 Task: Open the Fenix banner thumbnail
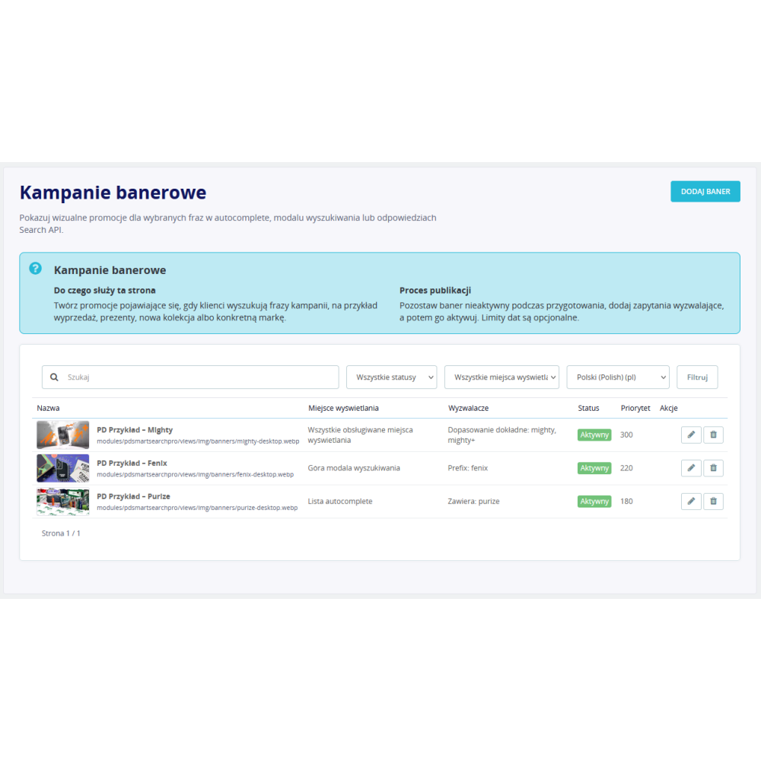[63, 468]
